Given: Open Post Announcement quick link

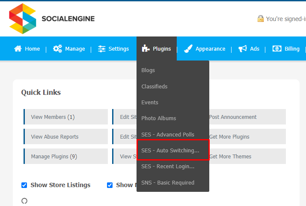Looking at the screenshot, I should pos(247,117).
